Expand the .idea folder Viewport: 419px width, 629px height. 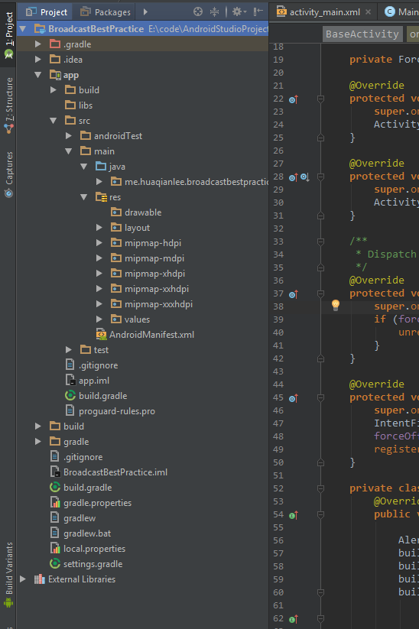[38, 60]
